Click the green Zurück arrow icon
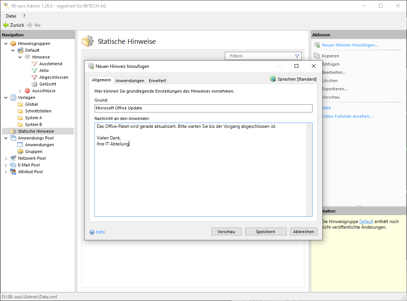This screenshot has height=301, width=407. pos(6,25)
